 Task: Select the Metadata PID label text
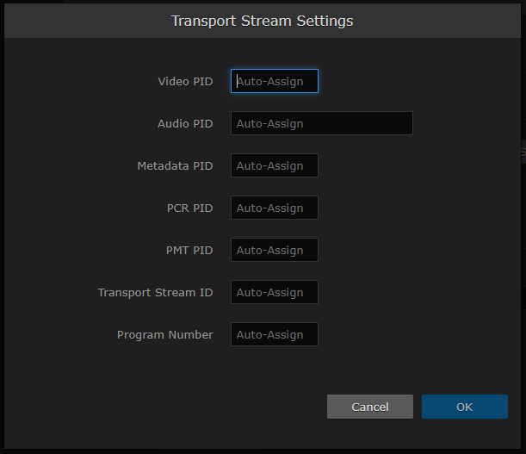(175, 166)
